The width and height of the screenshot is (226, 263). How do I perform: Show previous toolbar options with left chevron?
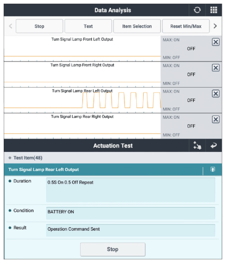[x=10, y=26]
